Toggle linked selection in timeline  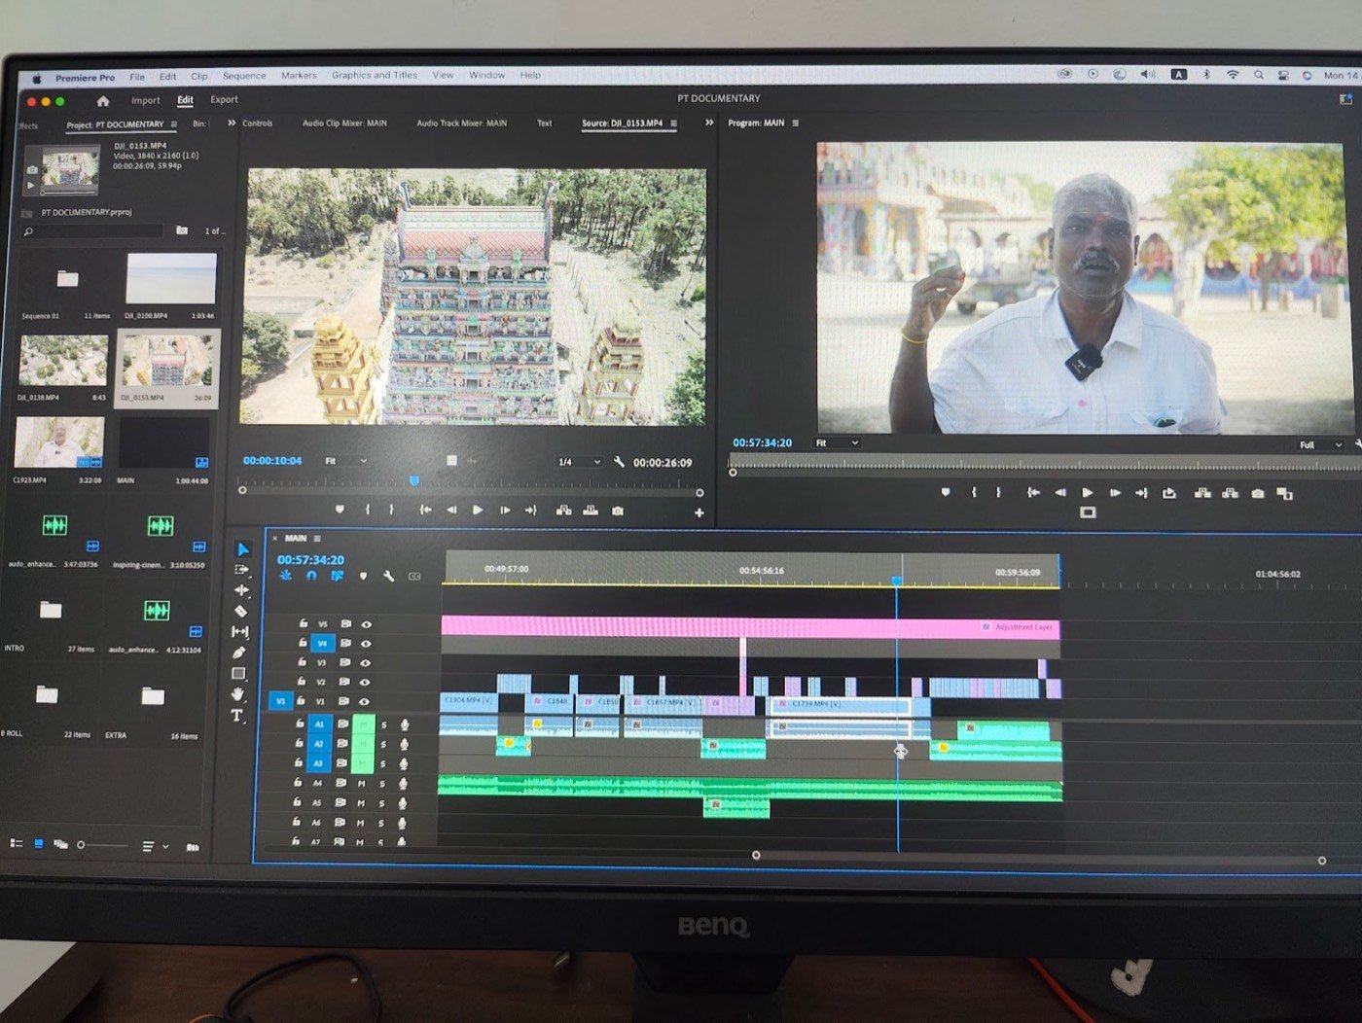pyautogui.click(x=337, y=576)
